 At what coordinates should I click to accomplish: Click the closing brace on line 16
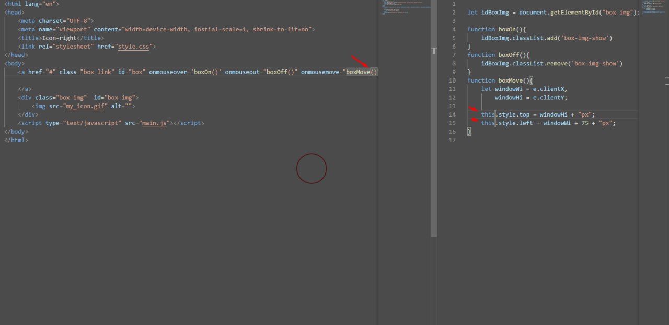(469, 132)
